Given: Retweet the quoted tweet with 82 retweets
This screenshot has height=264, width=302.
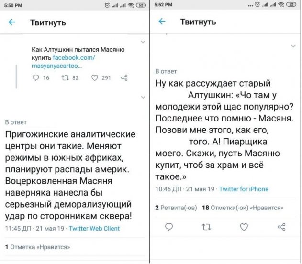Looking at the screenshot, I should click(63, 77).
